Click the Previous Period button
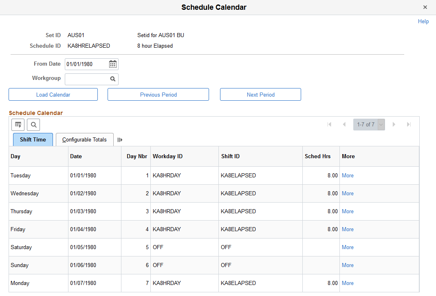The width and height of the screenshot is (436, 296). 158,95
